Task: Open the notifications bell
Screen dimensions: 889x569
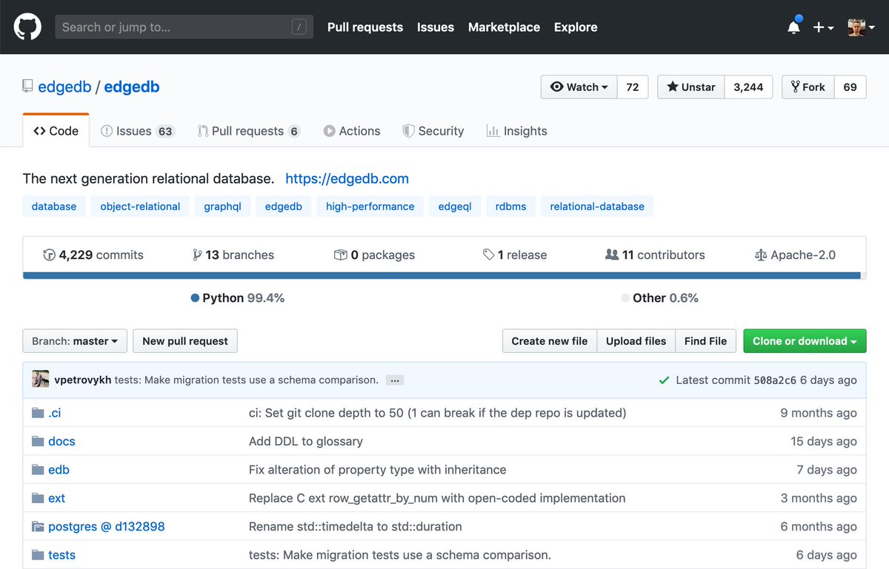Action: 793,27
